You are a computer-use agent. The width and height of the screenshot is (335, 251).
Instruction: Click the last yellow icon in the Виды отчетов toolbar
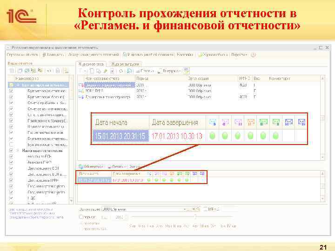coord(67,71)
